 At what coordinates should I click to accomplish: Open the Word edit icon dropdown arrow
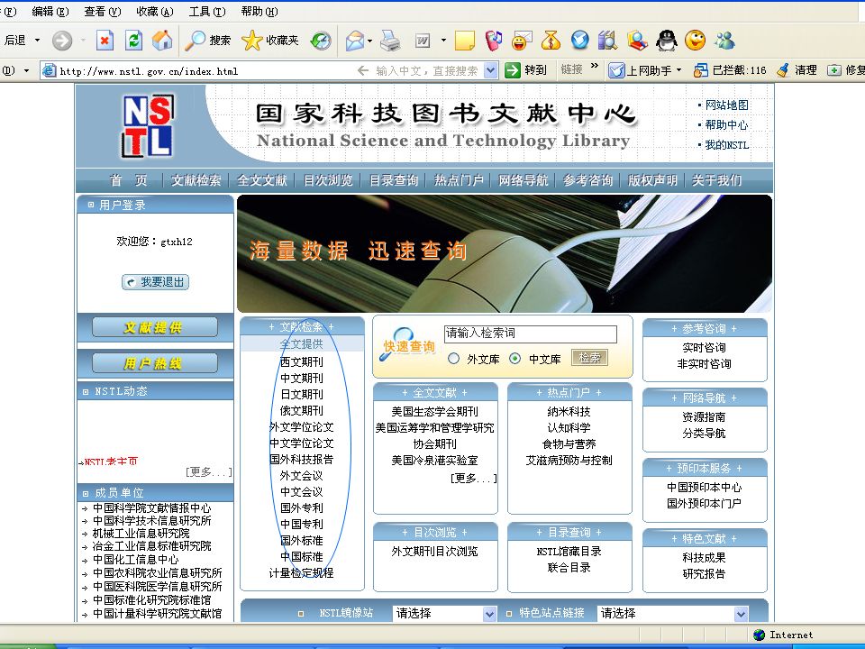tap(443, 41)
